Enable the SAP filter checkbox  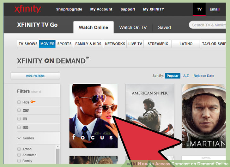point(19,127)
